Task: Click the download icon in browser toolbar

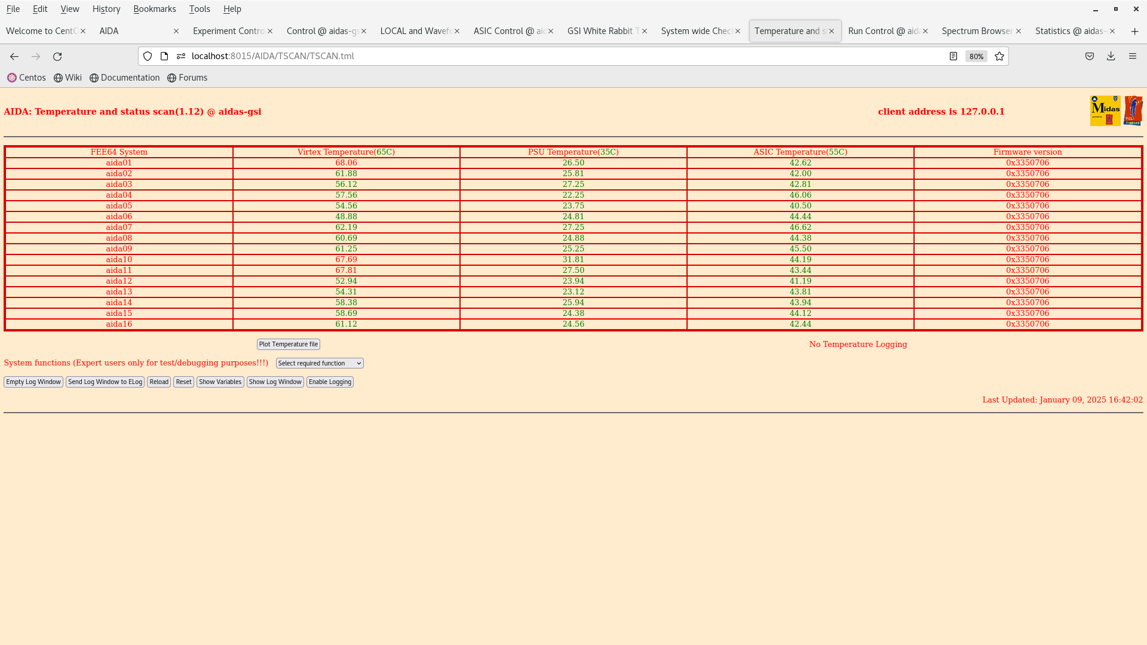Action: pos(1111,56)
